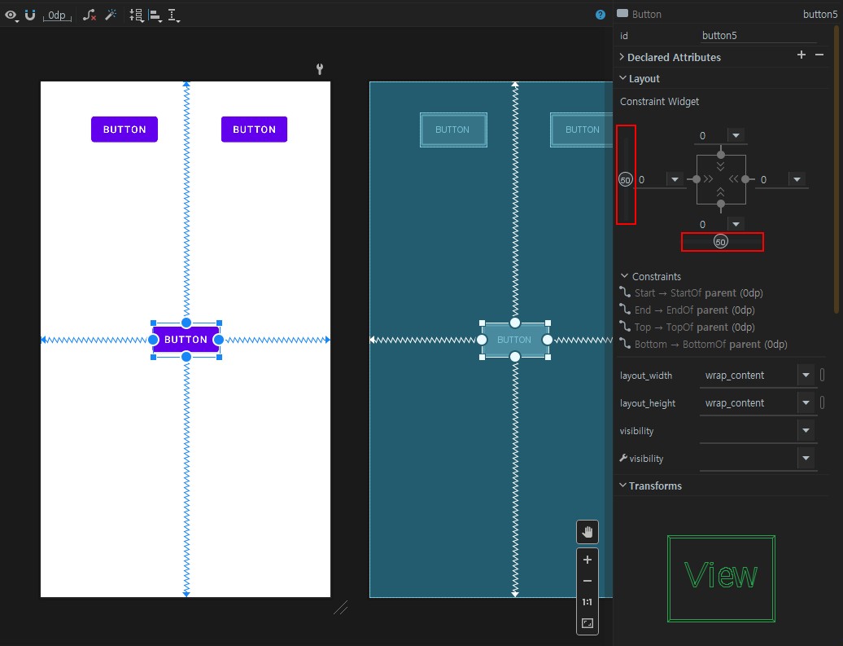This screenshot has height=646, width=843.
Task: Toggle Autoconnect magnet icon
Action: coord(30,15)
